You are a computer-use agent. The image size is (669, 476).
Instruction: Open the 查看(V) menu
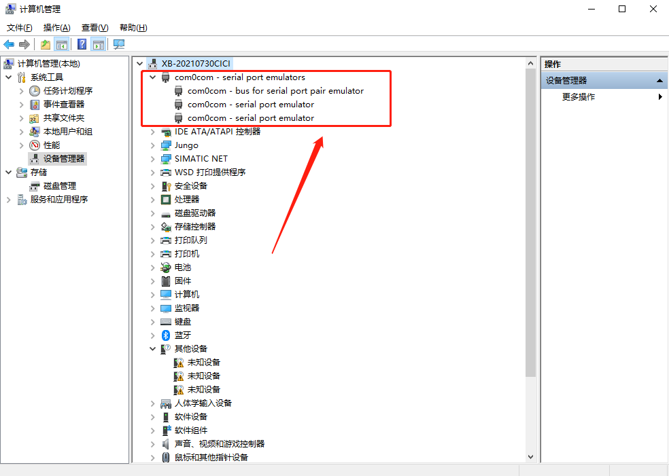[95, 28]
